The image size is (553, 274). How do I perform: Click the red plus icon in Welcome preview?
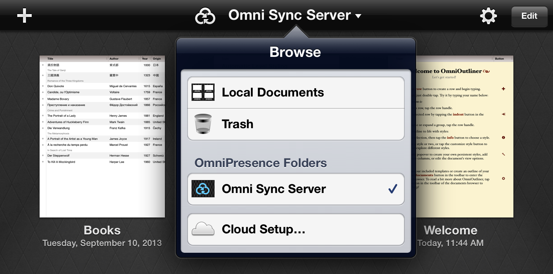503,89
